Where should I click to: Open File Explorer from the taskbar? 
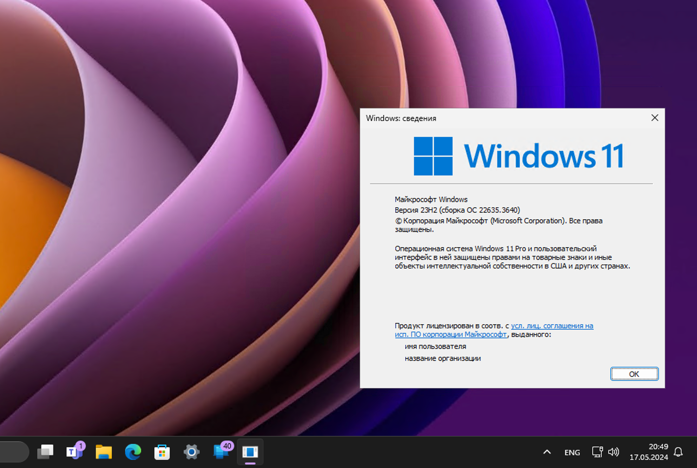[104, 452]
